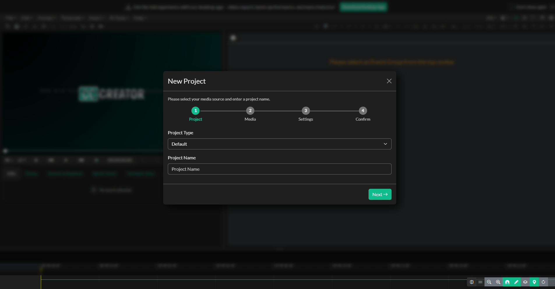Click the dimmed ticket-shaped timeline icon
This screenshot has width=555, height=289.
click(480, 282)
